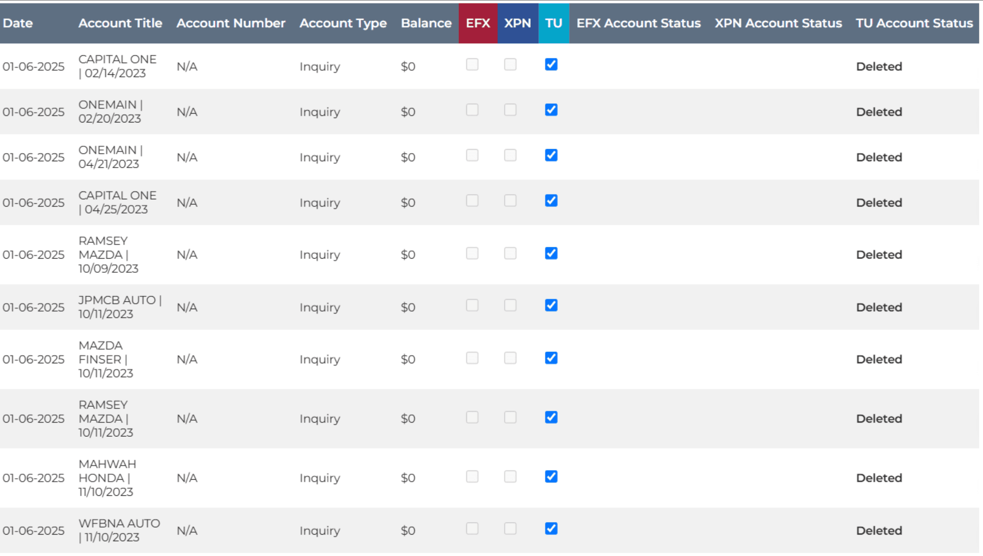Check EFX box for RAMSEY MAZDA 10/09/2023
This screenshot has width=983, height=556.
[x=472, y=253]
